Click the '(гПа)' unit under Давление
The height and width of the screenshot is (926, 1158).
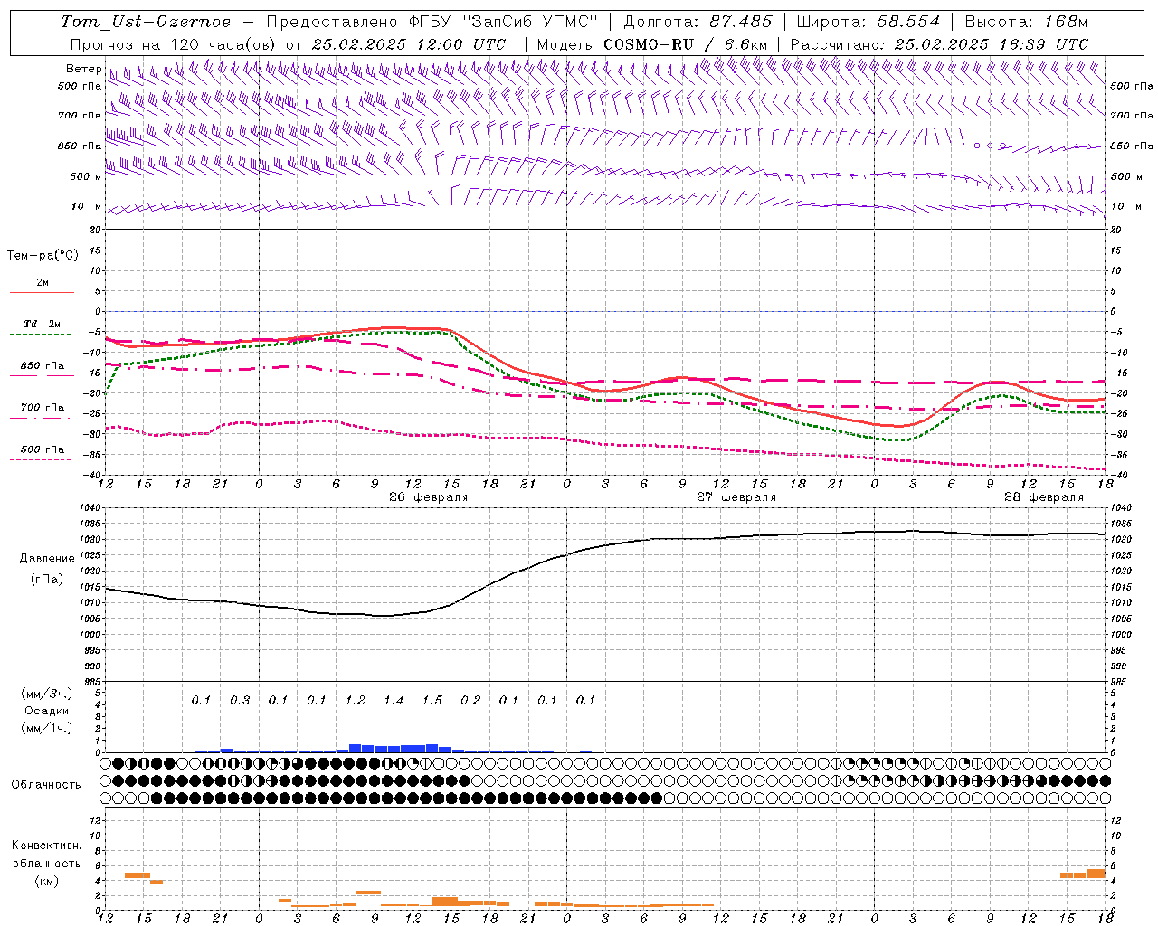click(47, 580)
